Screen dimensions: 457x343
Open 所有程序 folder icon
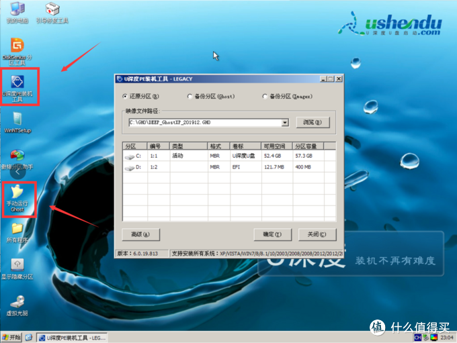pos(17,233)
